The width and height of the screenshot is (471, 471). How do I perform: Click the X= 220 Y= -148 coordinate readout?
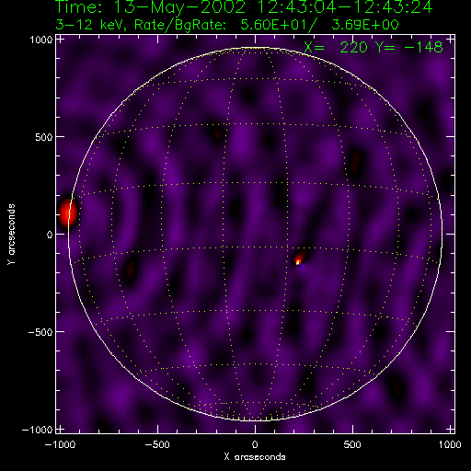click(x=373, y=47)
